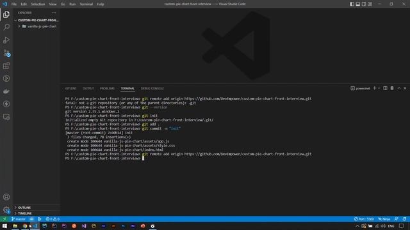410x230 pixels.
Task: Open File Explorer from taskbar
Action: [15, 226]
